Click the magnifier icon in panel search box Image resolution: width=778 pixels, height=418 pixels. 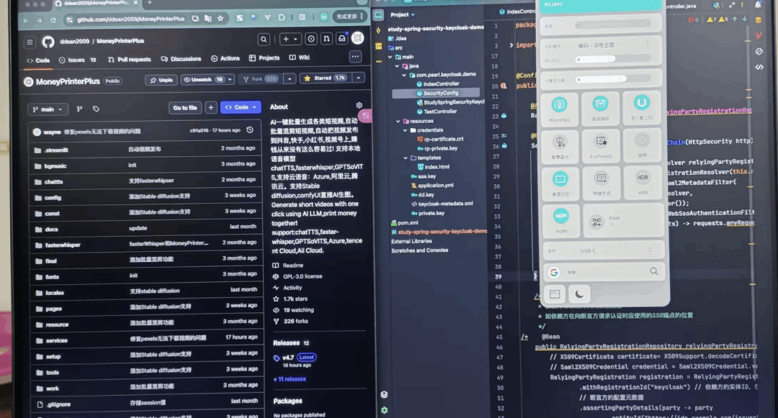point(654,271)
